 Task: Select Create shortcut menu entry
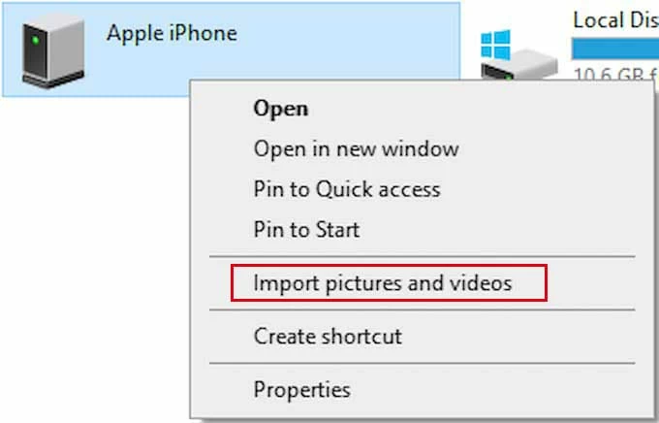(x=328, y=337)
